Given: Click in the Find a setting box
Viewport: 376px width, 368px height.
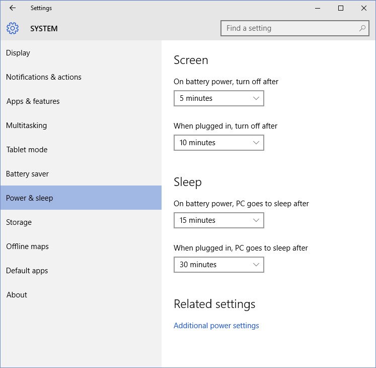Looking at the screenshot, I should (289, 28).
